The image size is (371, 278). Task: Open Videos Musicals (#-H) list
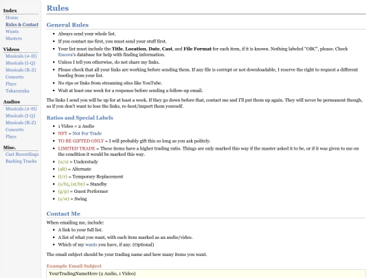coord(21,56)
